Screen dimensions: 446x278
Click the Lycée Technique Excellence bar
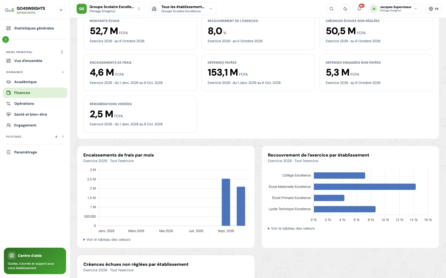click(x=345, y=209)
